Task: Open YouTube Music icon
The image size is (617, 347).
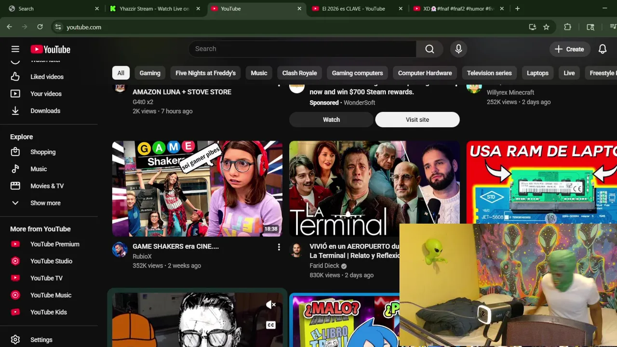Action: tap(15, 295)
